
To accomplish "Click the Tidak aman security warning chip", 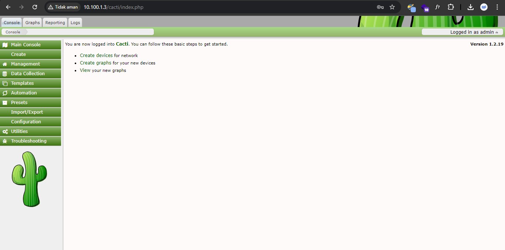I will click(x=63, y=7).
